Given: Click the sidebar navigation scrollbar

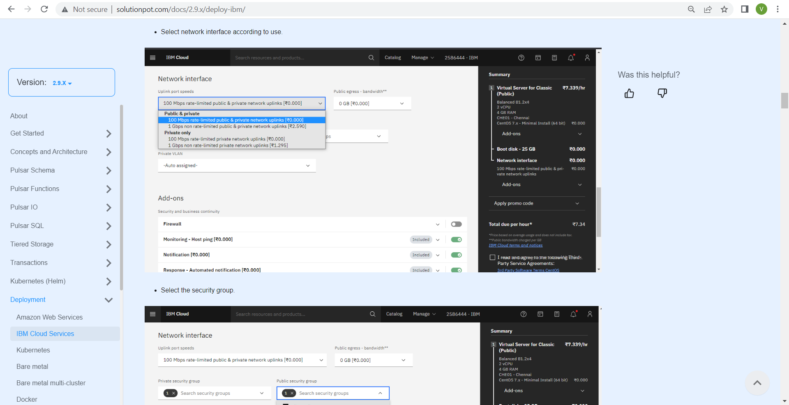Looking at the screenshot, I should (x=121, y=197).
